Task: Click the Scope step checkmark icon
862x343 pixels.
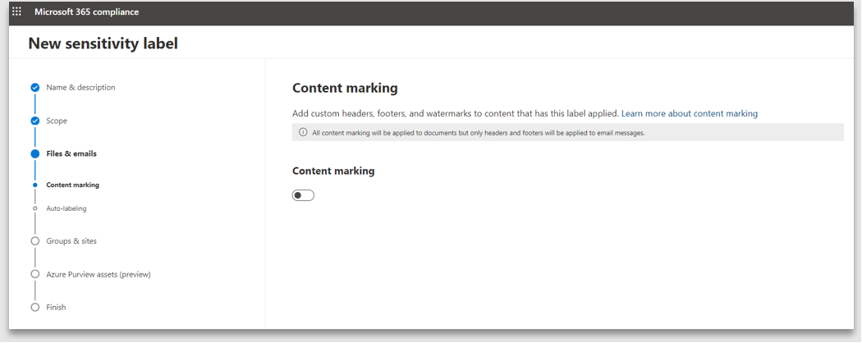Action: (34, 121)
